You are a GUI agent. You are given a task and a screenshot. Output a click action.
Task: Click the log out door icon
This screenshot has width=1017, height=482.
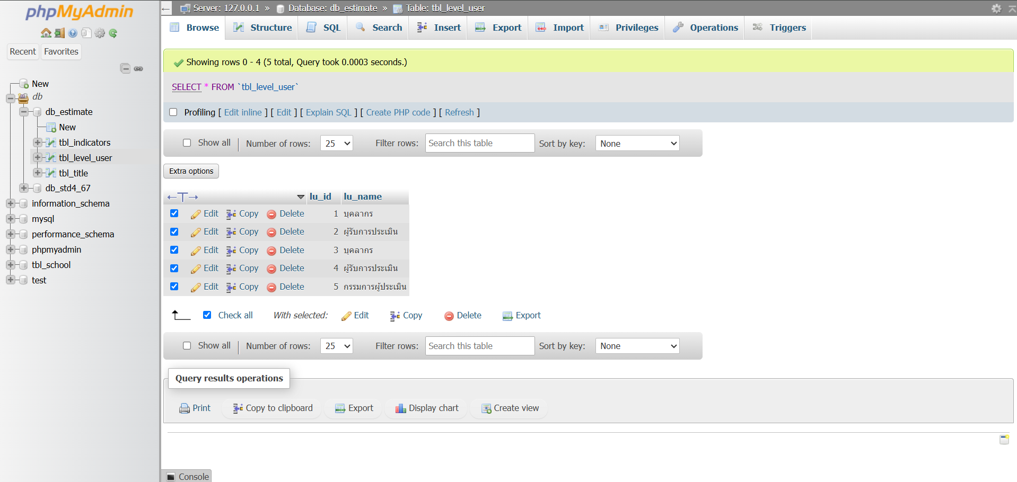[59, 33]
